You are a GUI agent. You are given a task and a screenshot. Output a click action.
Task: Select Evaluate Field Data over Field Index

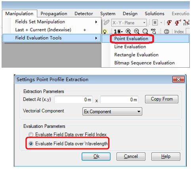31,135
